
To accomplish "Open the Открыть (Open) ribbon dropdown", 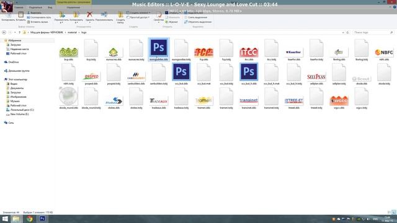I will click(x=174, y=12).
